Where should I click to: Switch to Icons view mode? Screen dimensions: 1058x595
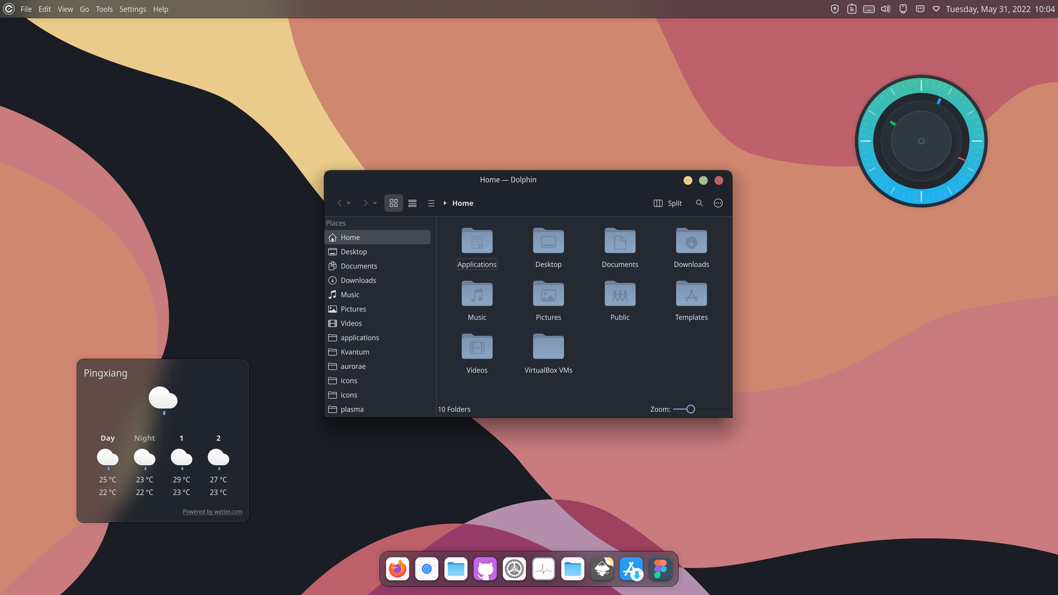(393, 203)
